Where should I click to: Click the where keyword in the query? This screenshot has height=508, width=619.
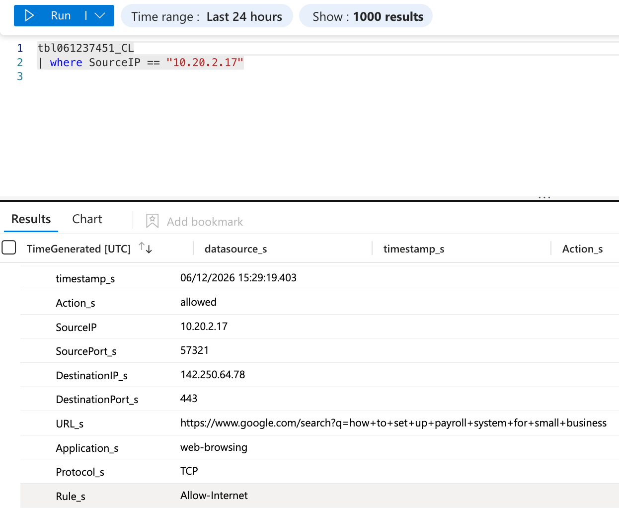66,63
